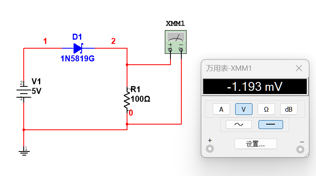Open multimeter 设置... settings button
The width and height of the screenshot is (316, 176).
click(256, 144)
